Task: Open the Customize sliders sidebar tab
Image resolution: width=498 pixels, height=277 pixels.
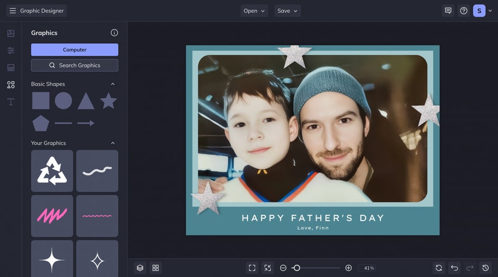Action: click(x=11, y=51)
